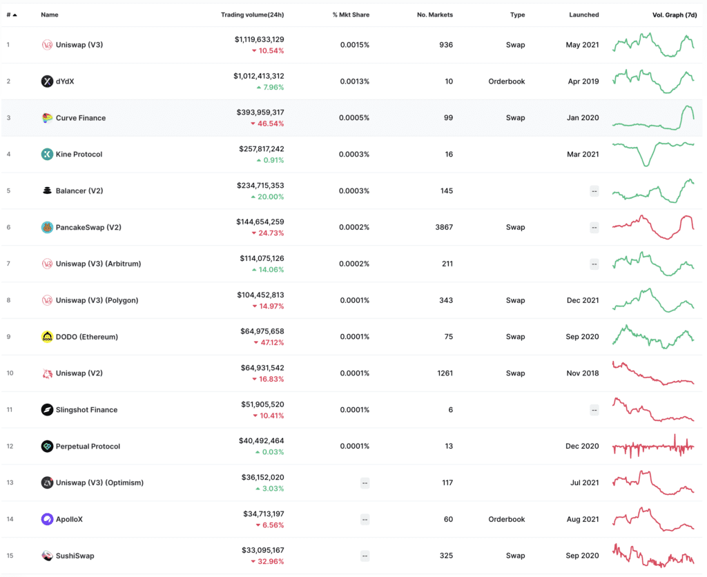Open the Kine Protocol exchange link
Screen dimensions: 707x577
click(x=79, y=154)
